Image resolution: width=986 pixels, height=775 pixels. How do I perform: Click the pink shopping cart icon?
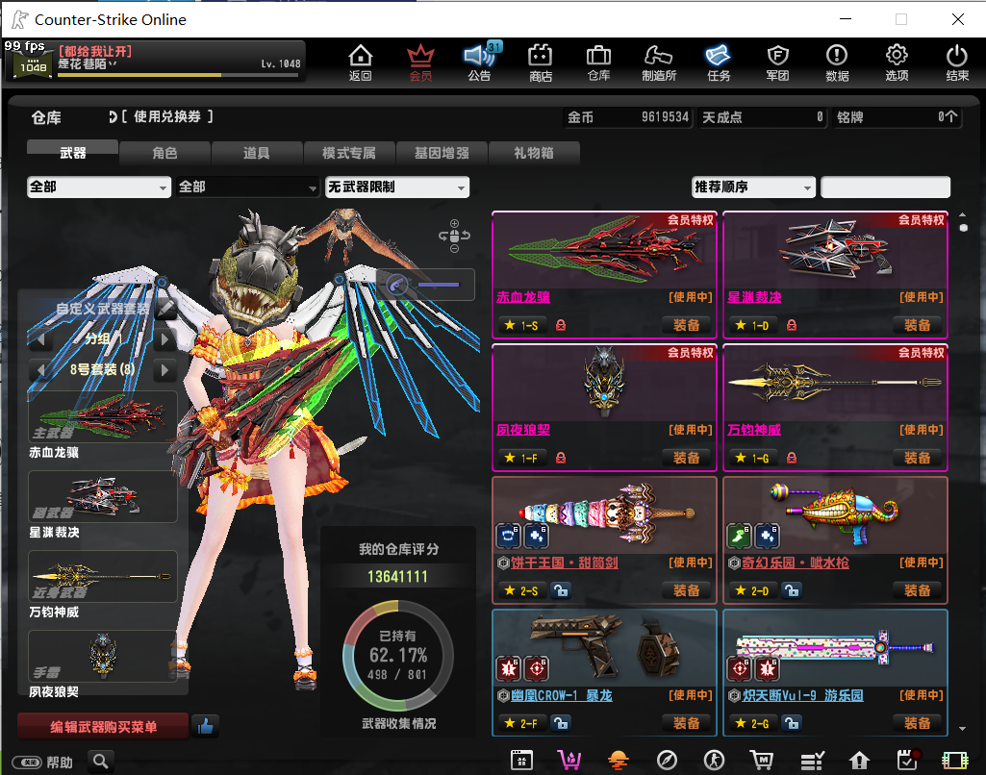point(569,761)
